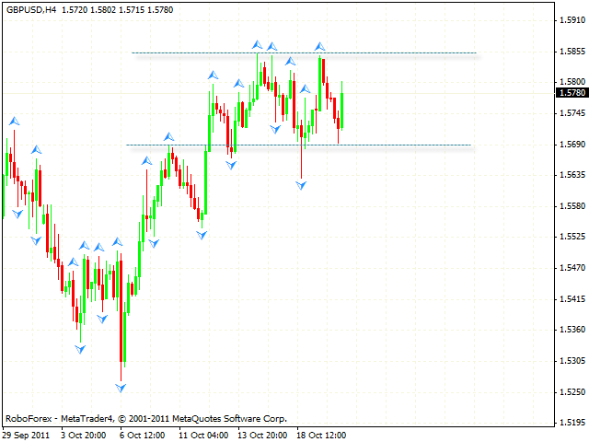Click the 13 Oct 20:00 time label
Viewport: 589px width, 442px height.
pyautogui.click(x=262, y=435)
